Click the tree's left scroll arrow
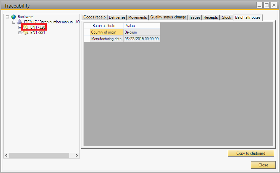This screenshot has width=280, height=173. point(6,155)
